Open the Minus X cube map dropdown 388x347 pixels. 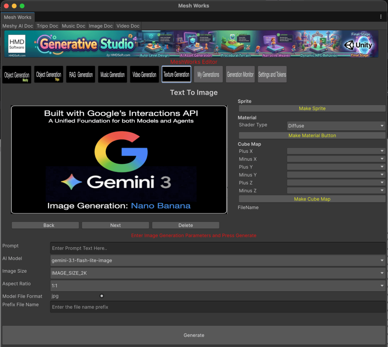tap(336, 159)
